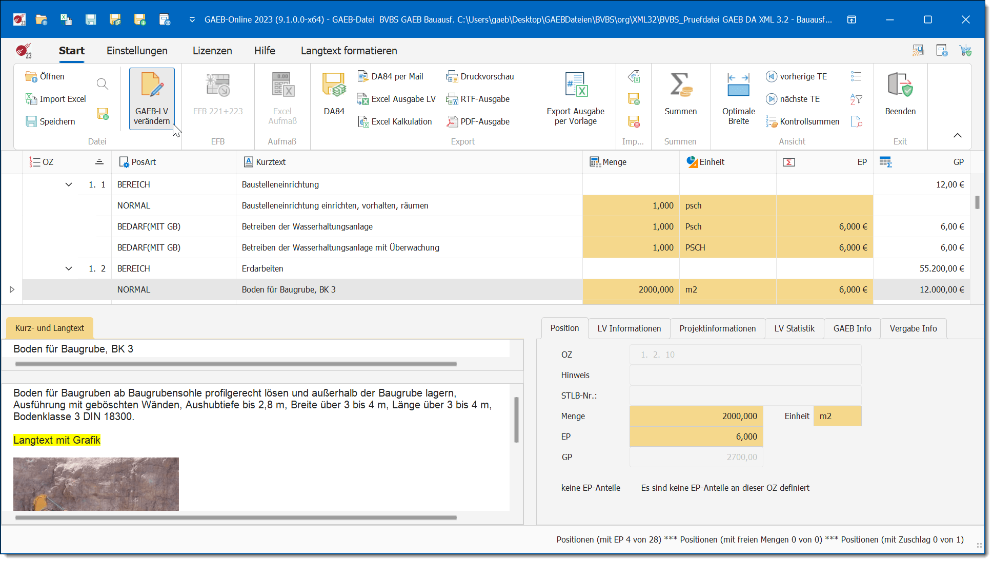Collapse the Erdarbeiten section 1.2
The width and height of the screenshot is (993, 562).
(69, 268)
